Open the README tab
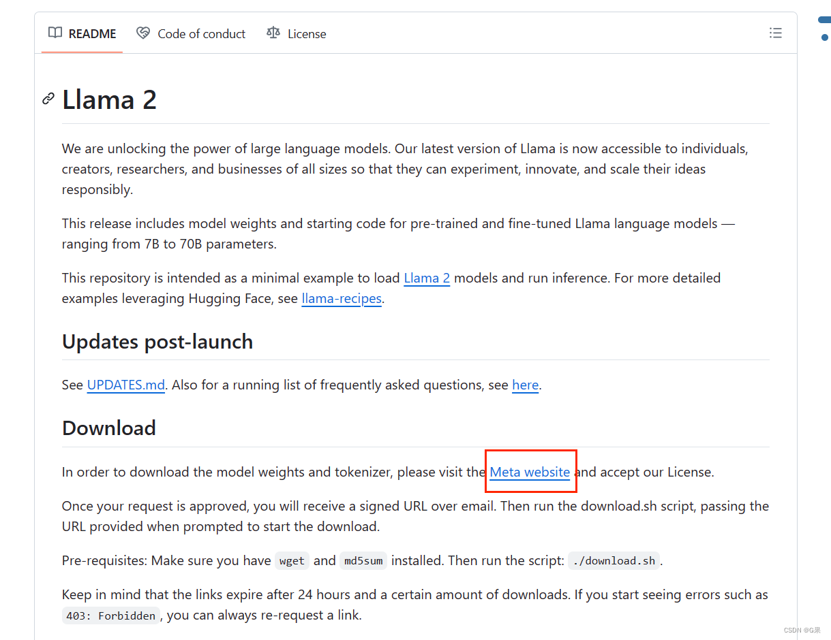831x640 pixels. coord(82,33)
